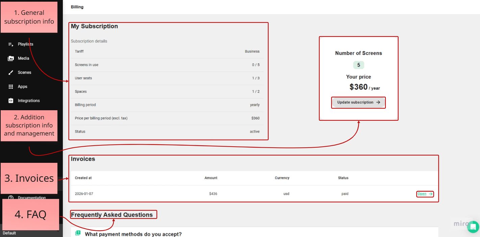The height and width of the screenshot is (237, 480).
Task: Open the Default space selector
Action: point(9,233)
